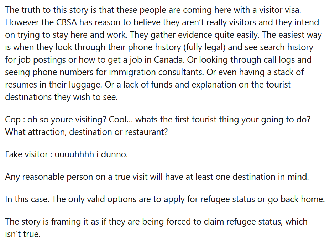Click the phrase "In this case."
This screenshot has width=330, height=242.
[27, 199]
